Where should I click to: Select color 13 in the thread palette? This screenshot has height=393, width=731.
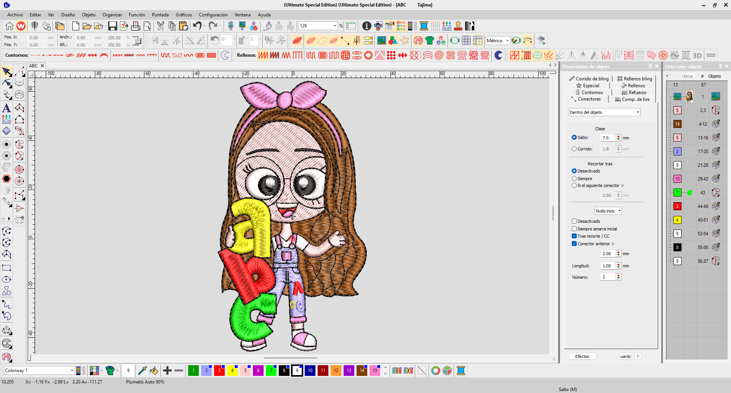click(x=349, y=370)
